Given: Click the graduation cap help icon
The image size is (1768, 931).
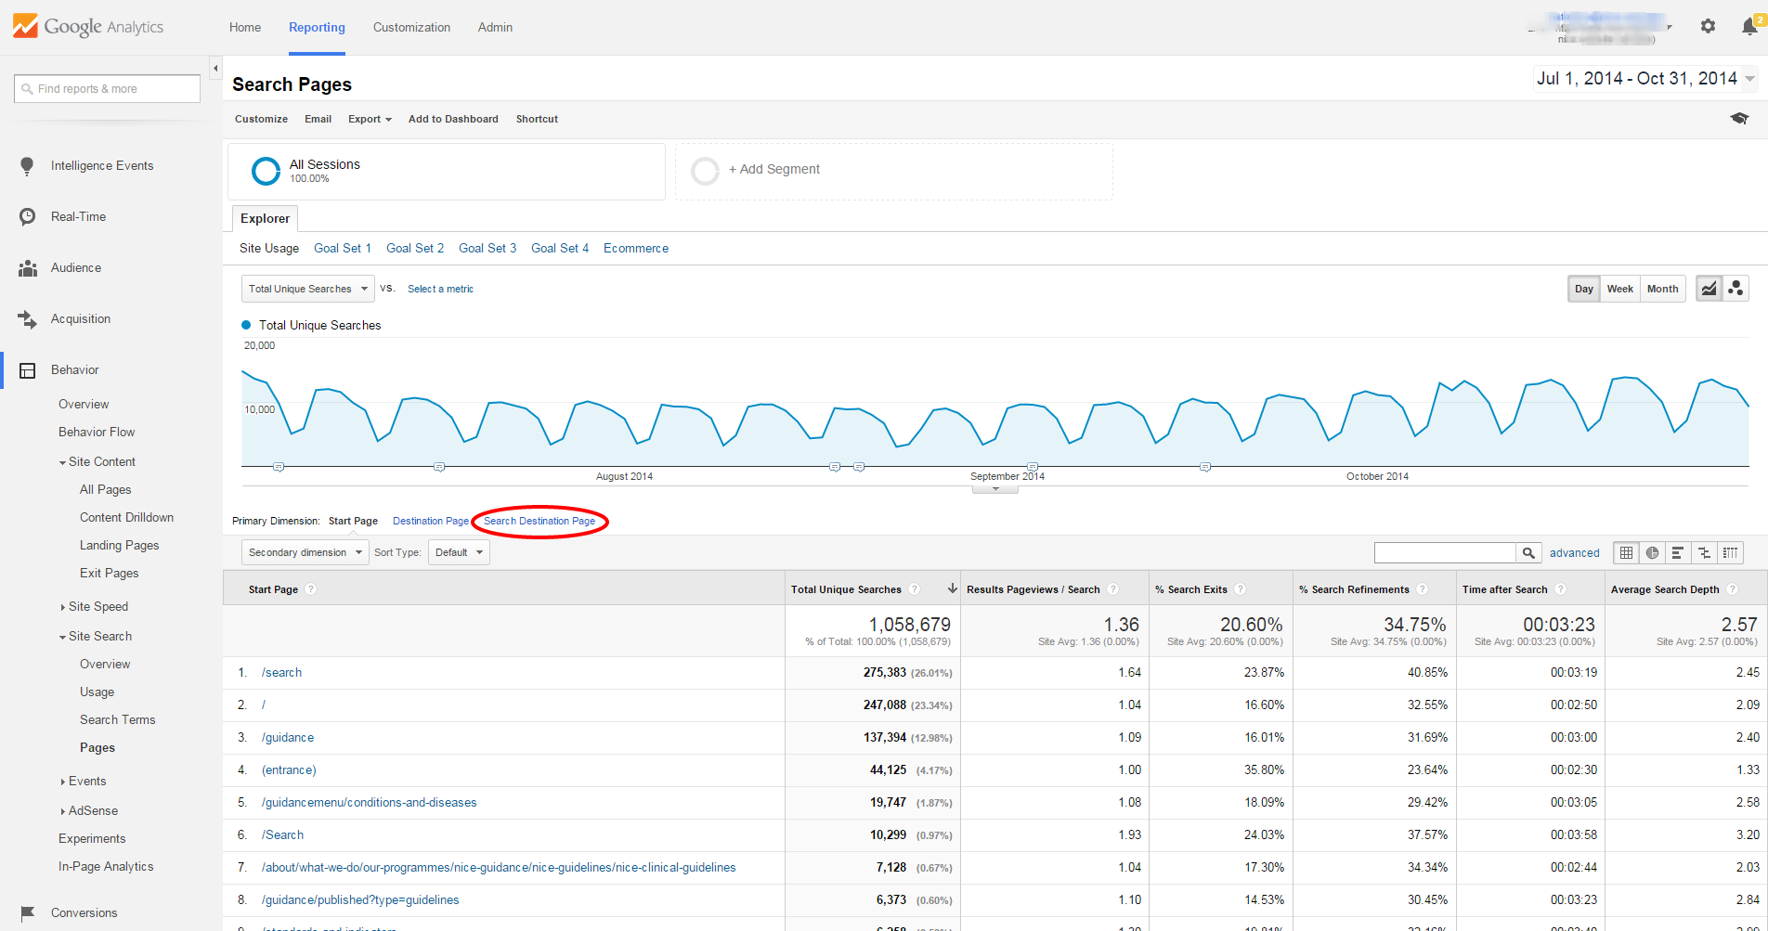Looking at the screenshot, I should coord(1739,119).
